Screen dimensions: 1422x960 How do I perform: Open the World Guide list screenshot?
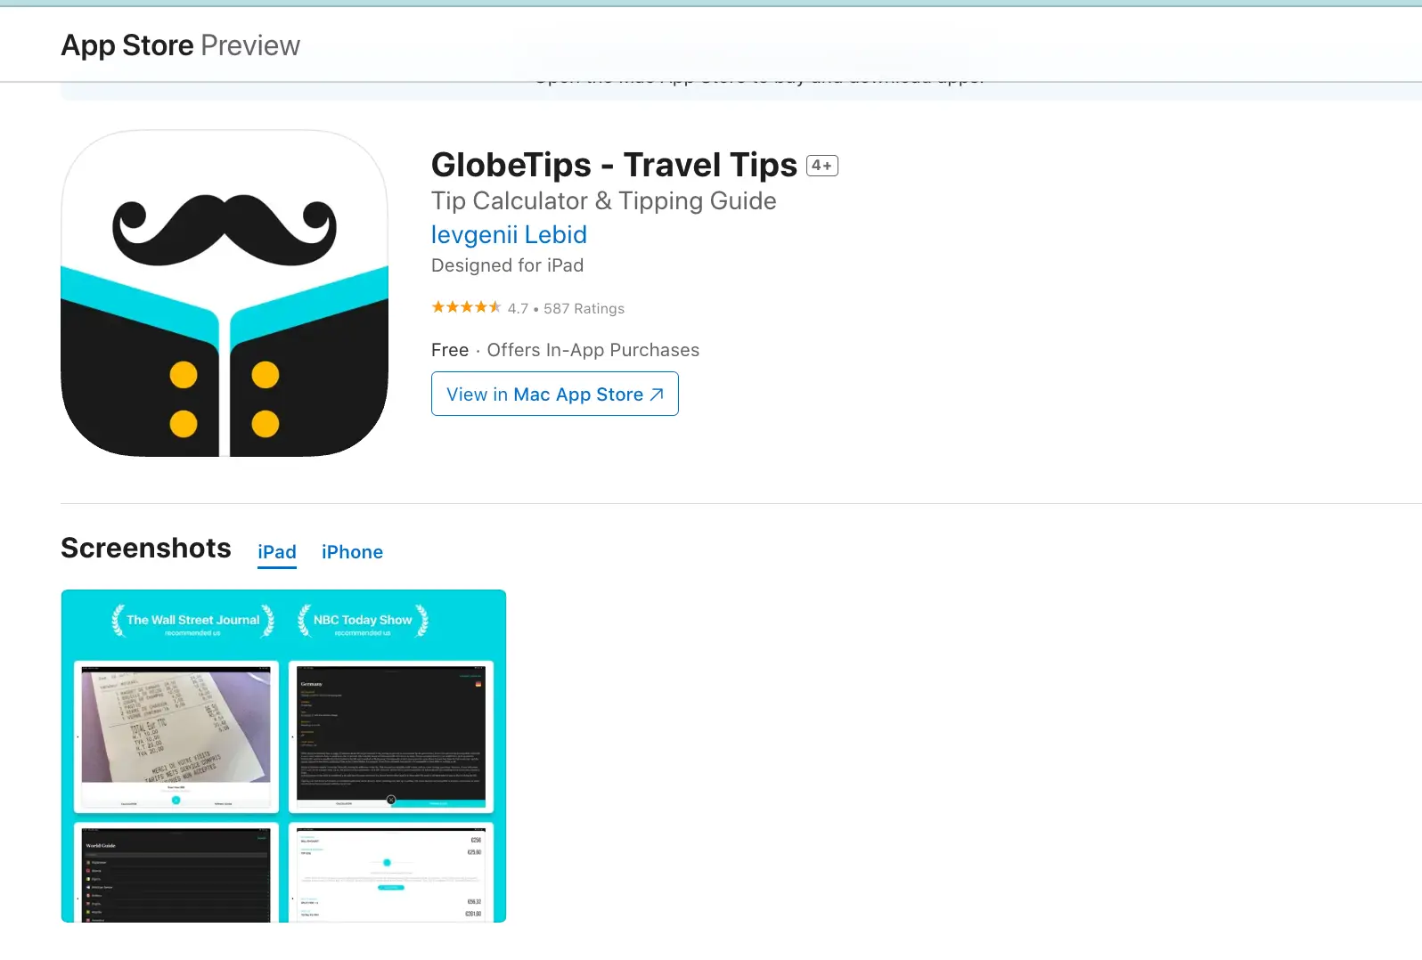[x=176, y=872]
